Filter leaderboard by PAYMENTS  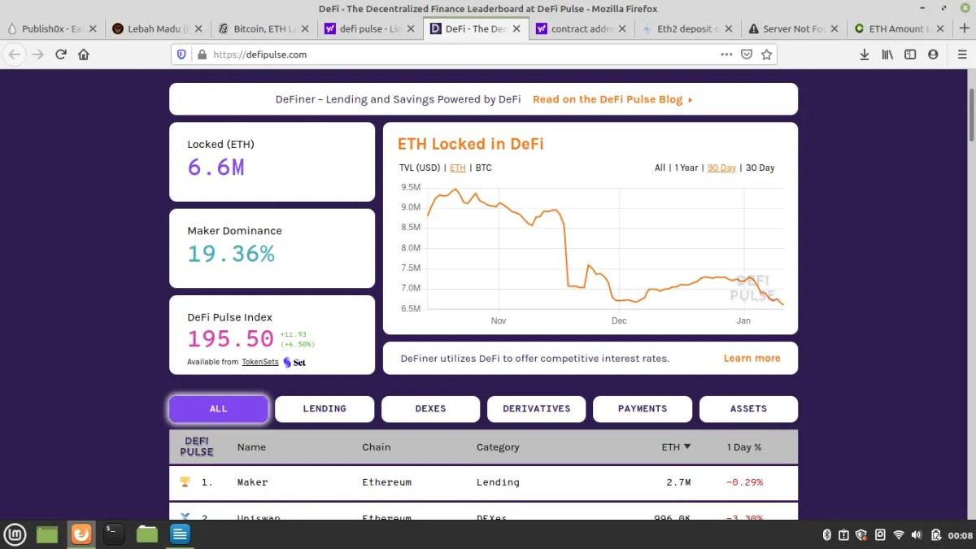(643, 409)
